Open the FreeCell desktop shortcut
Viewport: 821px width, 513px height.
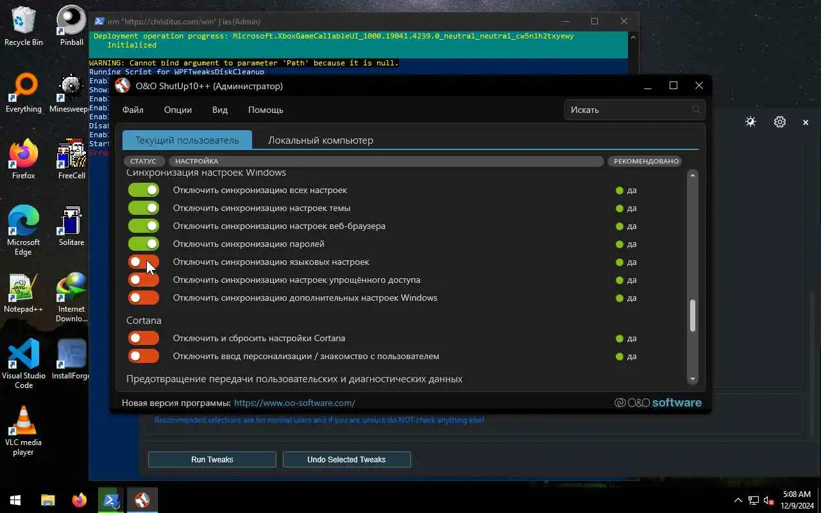71,159
